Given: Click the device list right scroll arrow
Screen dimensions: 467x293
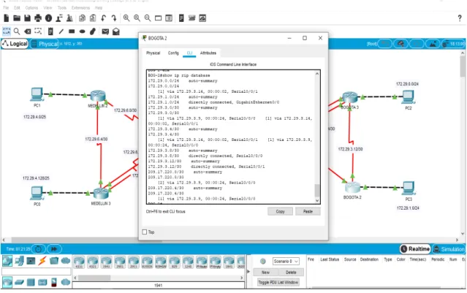Looking at the screenshot, I should (242, 278).
